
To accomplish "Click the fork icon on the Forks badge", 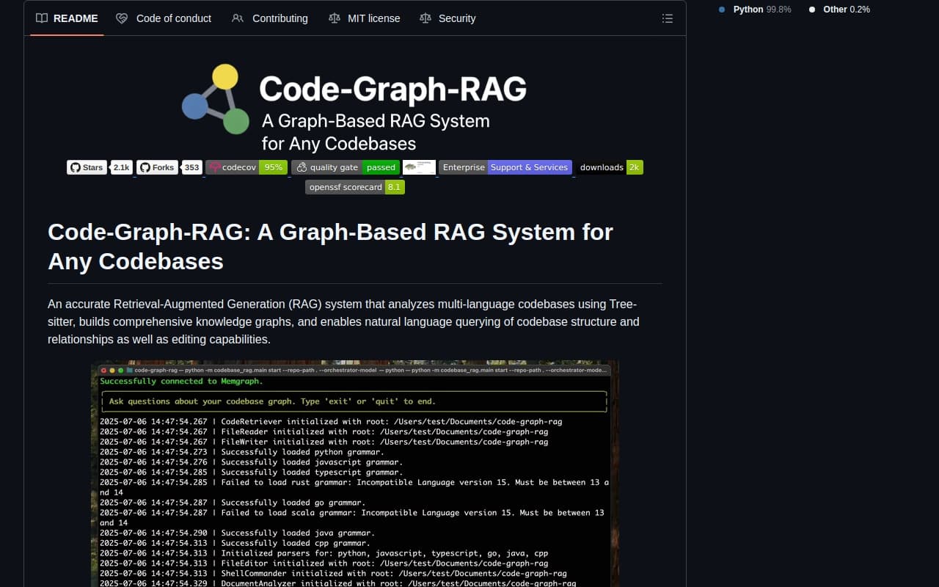I will pos(146,167).
